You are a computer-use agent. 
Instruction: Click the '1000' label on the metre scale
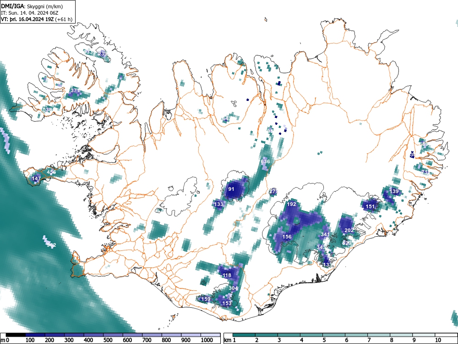[x=207, y=340]
